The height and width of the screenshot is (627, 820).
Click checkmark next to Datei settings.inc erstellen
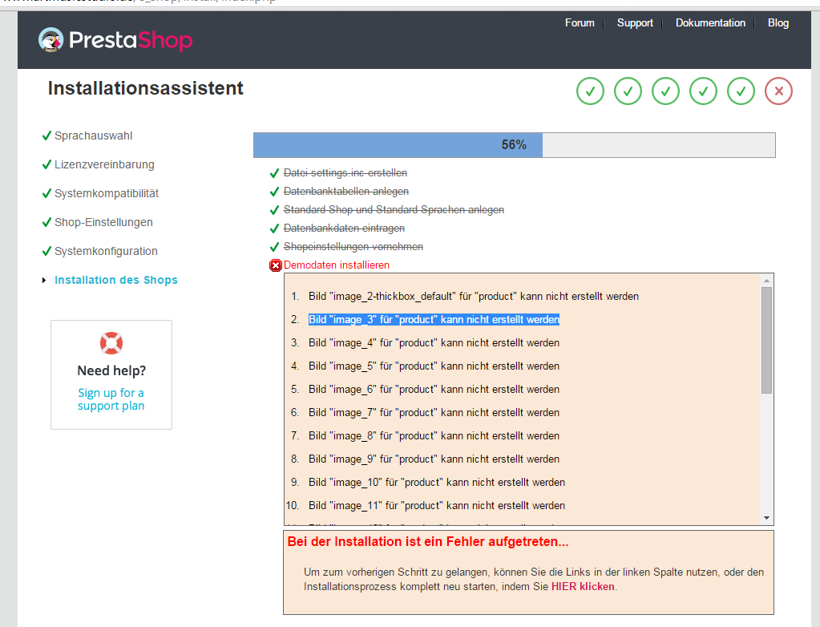(x=274, y=173)
